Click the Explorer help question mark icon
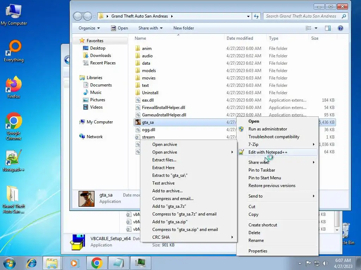Viewport: 361px width, 270px height. (340, 28)
